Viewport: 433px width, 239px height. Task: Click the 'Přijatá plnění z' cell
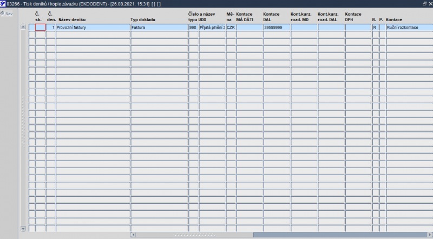(212, 28)
